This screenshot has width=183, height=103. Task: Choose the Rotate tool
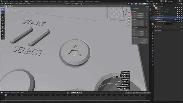pyautogui.click(x=3, y=20)
